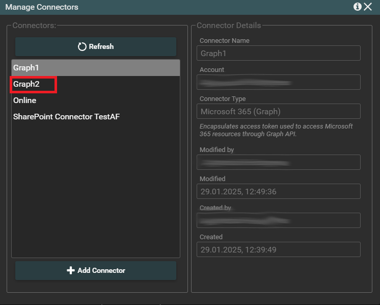The width and height of the screenshot is (380, 305).
Task: Select SharePoint Connector TestAF
Action: [66, 117]
